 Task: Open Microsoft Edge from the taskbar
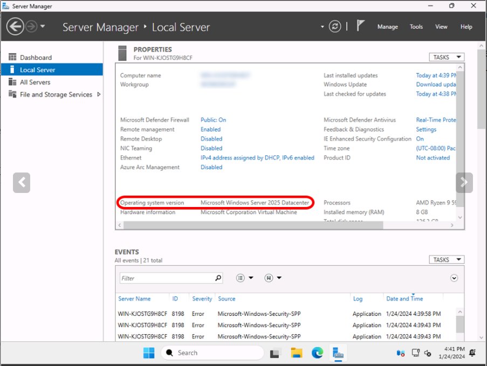(317, 353)
